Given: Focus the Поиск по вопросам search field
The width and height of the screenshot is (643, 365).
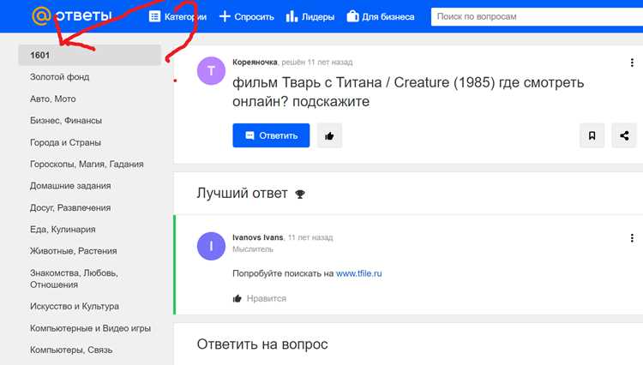Looking at the screenshot, I should pyautogui.click(x=537, y=17).
